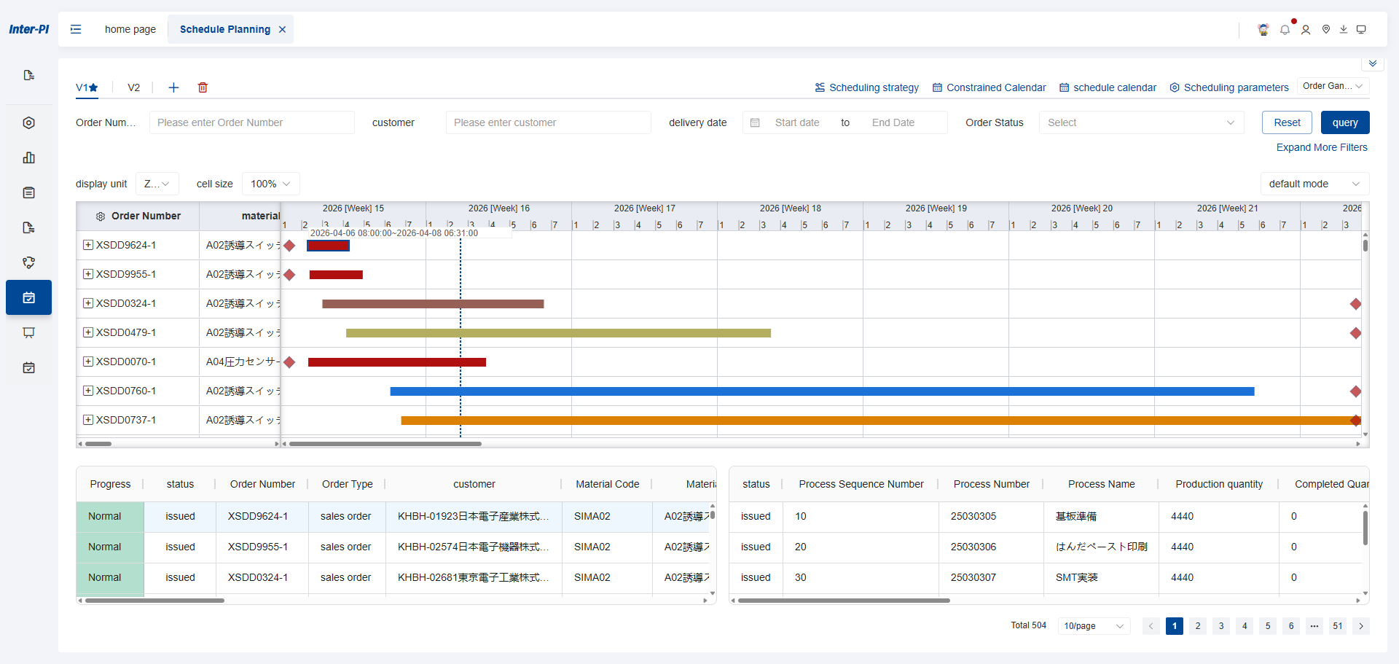Open the default mode dropdown
The height and width of the screenshot is (664, 1399).
point(1314,184)
